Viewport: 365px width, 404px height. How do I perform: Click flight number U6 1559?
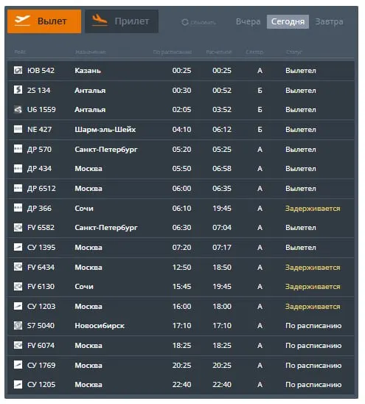pyautogui.click(x=41, y=110)
